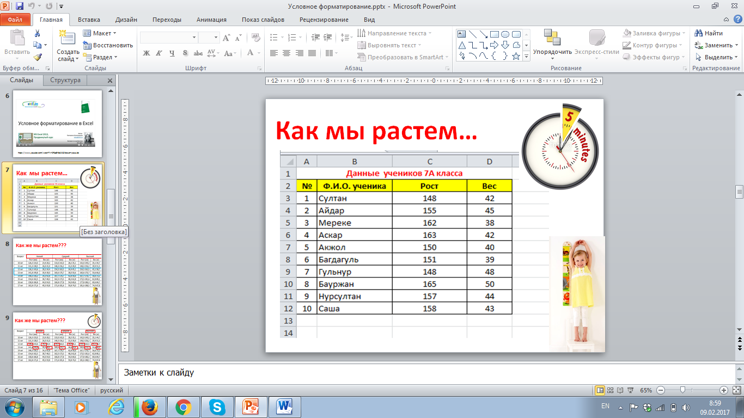This screenshot has height=418, width=744.
Task: Click the notes field Заметки к слайду
Action: click(426, 373)
